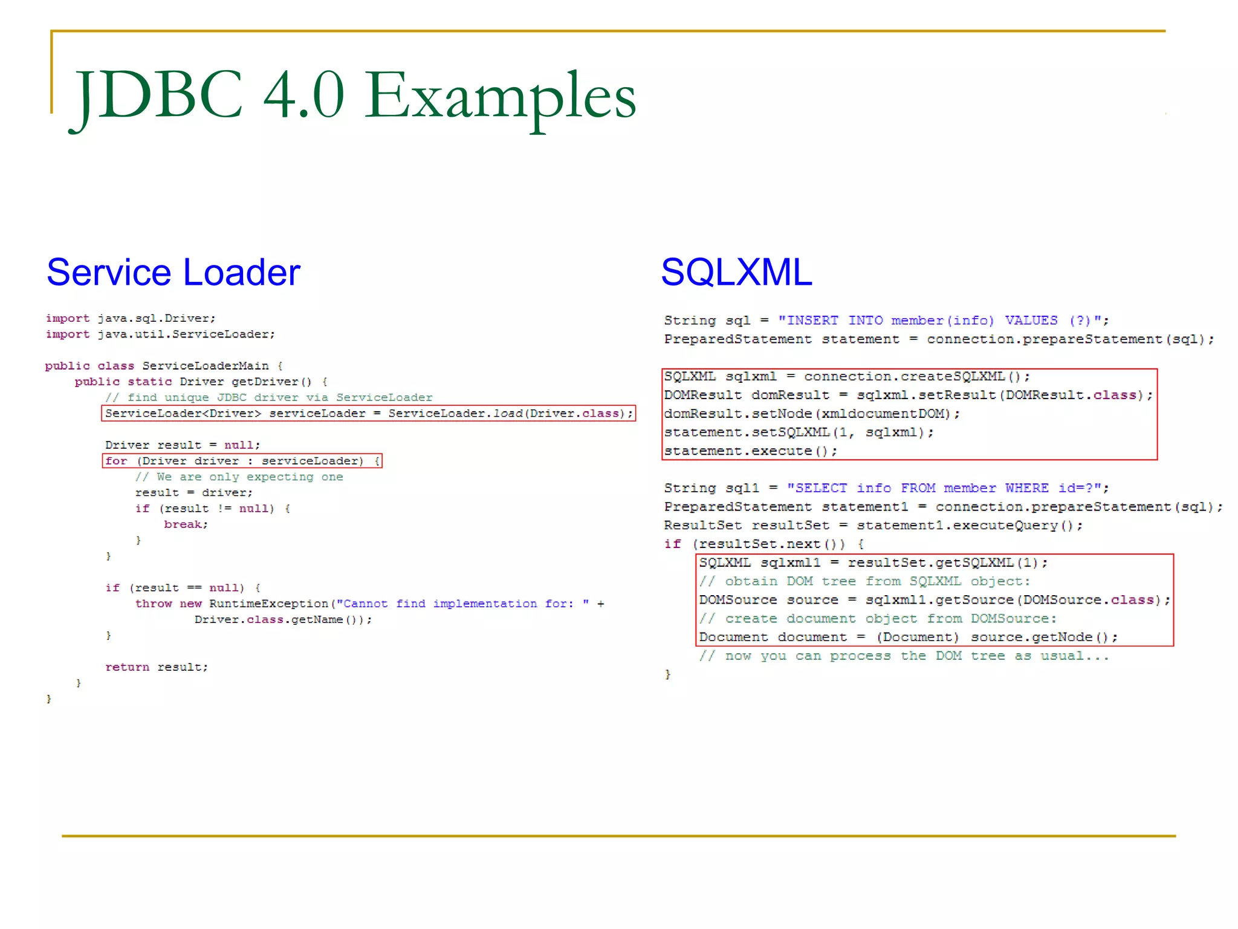Click comment 'create document object from DOMSource:'
This screenshot has height=929, width=1238.
[x=878, y=619]
